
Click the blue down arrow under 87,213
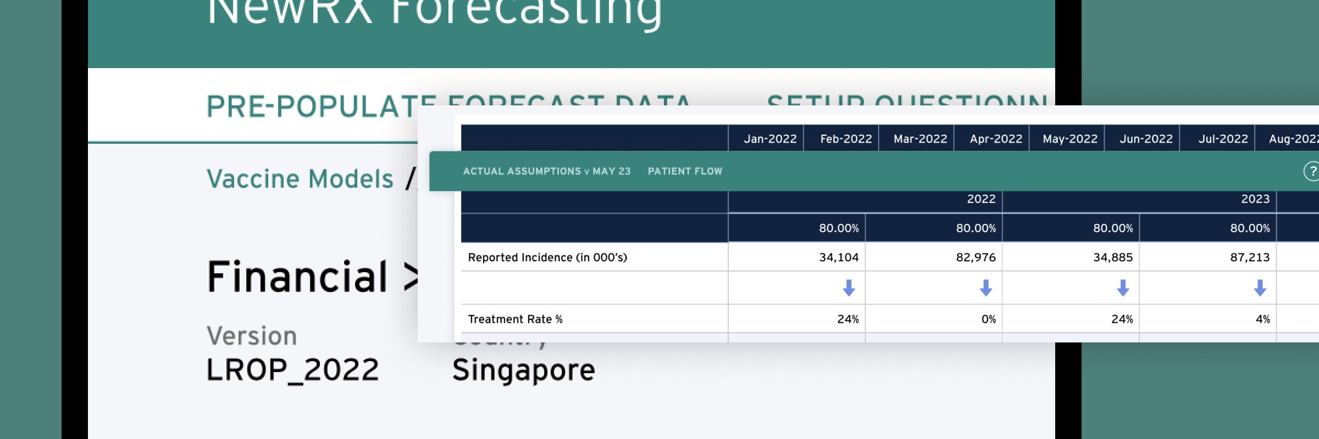(1260, 288)
